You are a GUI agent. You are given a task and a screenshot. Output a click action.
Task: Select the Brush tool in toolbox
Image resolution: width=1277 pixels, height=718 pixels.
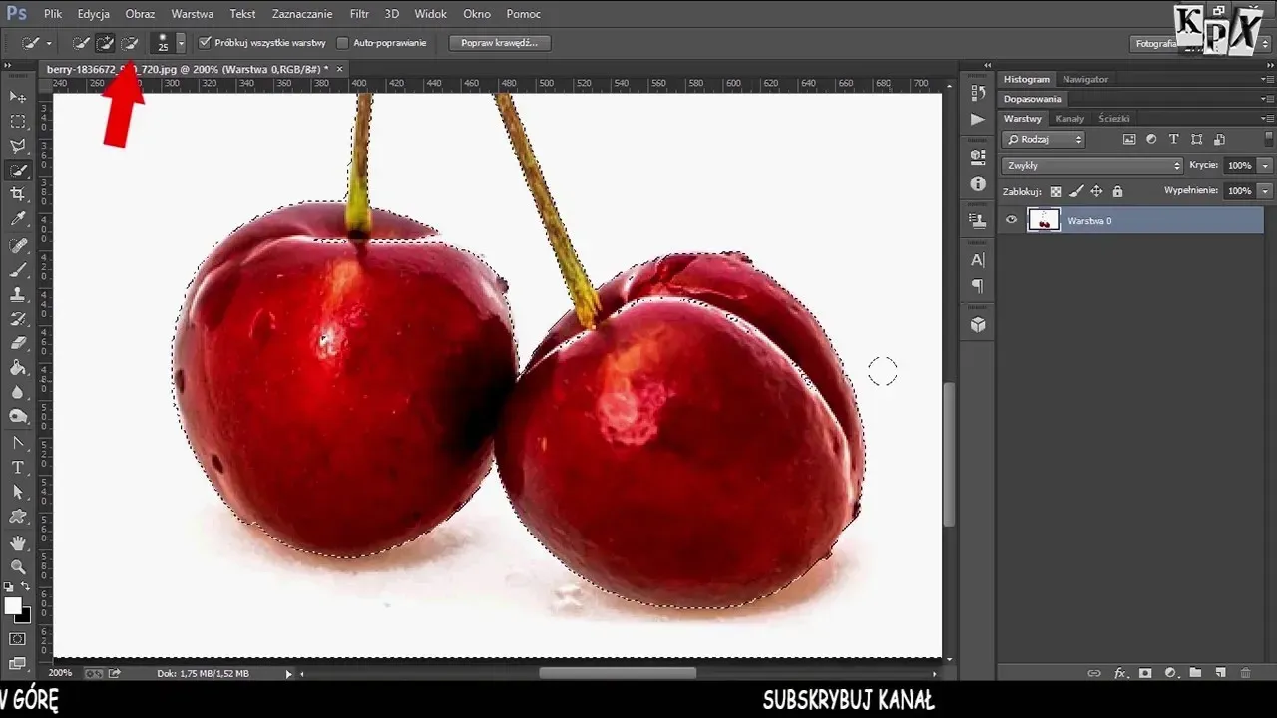18,269
